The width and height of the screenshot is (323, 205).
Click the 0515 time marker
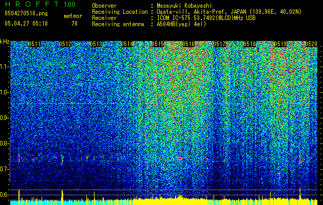point(158,44)
